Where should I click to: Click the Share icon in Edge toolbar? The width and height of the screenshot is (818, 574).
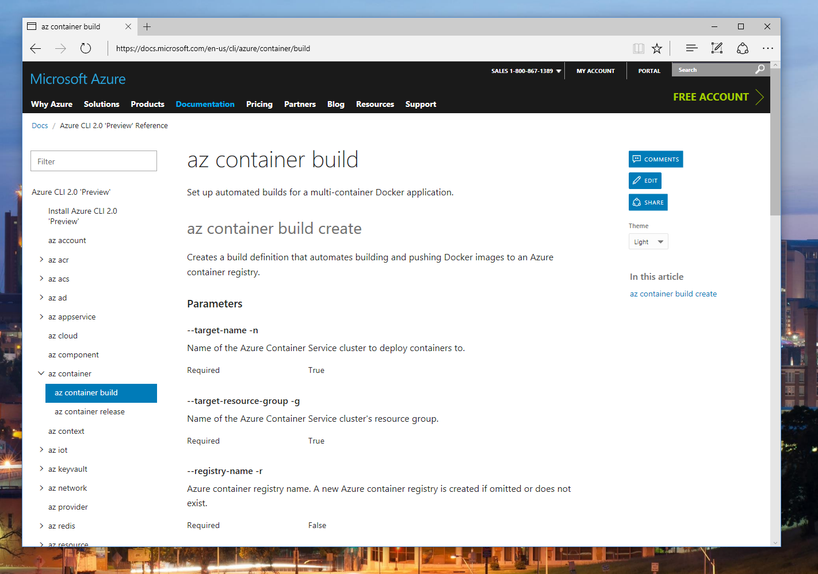[743, 49]
